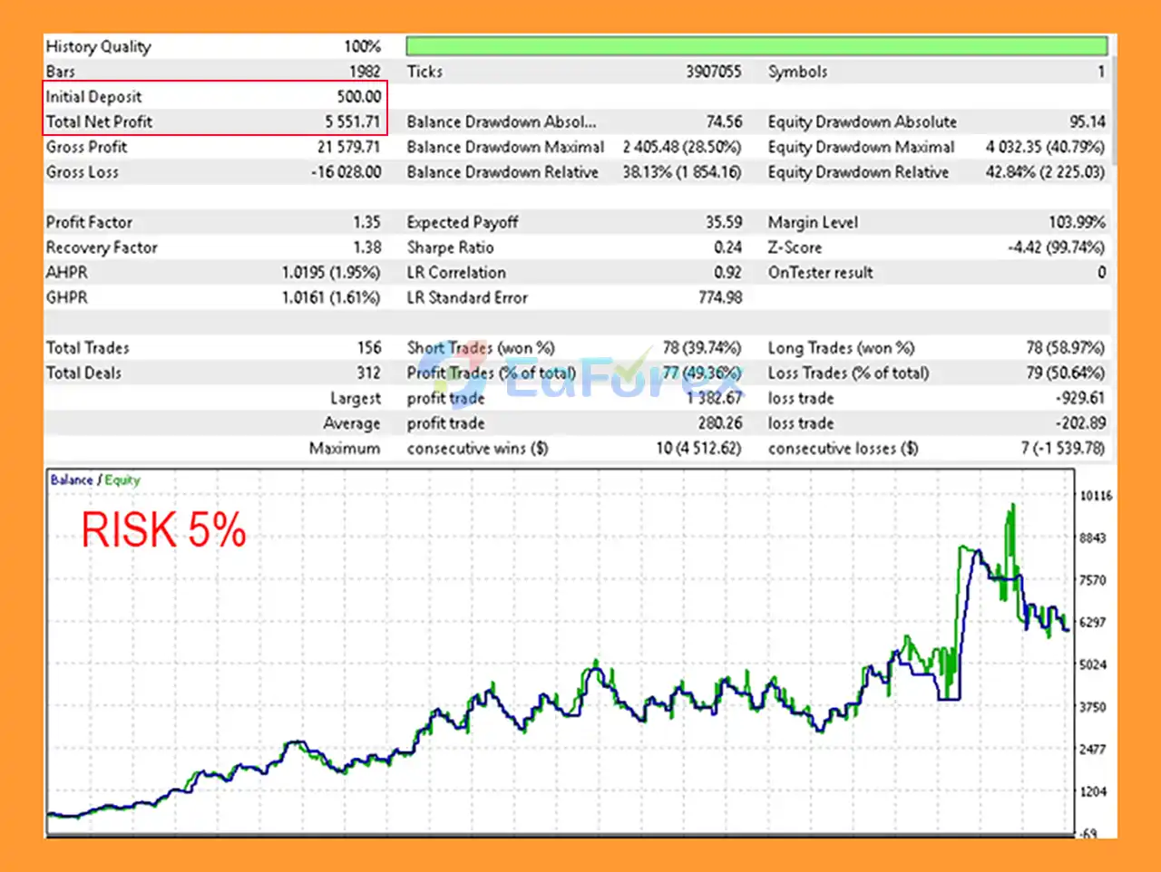Click the truncated Balance Drawdown Absol... label
Viewport: 1161px width, 872px height.
click(x=501, y=121)
